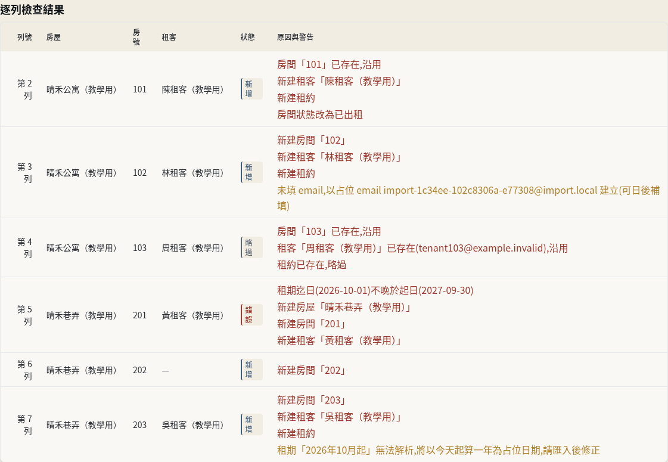
Task: Select the 第 7 列 row number cell
Action: (x=24, y=425)
